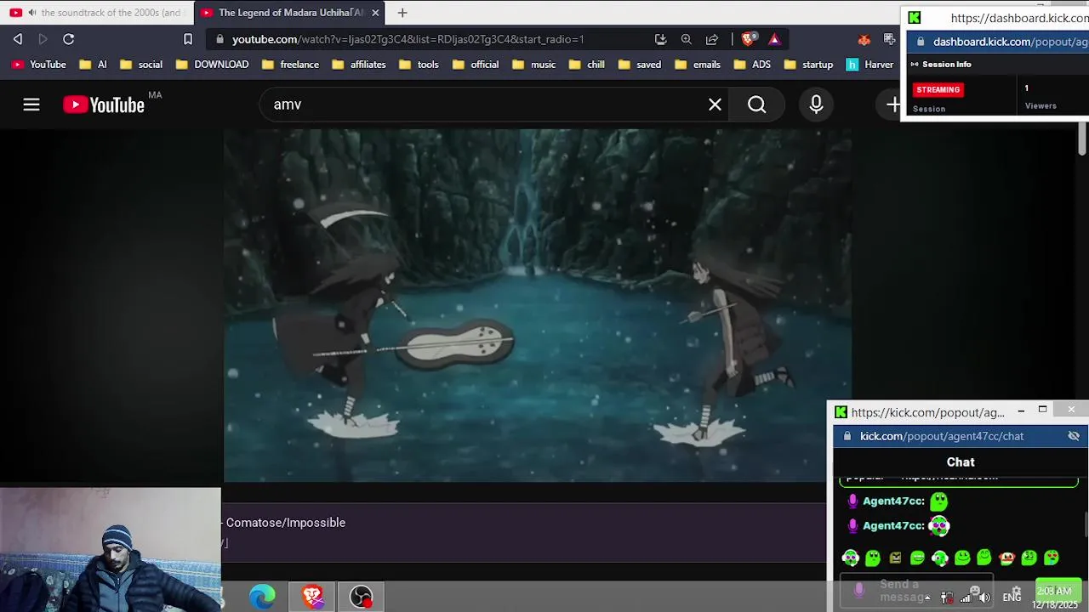Click the browser address bar URL
1089x612 pixels.
coord(408,39)
